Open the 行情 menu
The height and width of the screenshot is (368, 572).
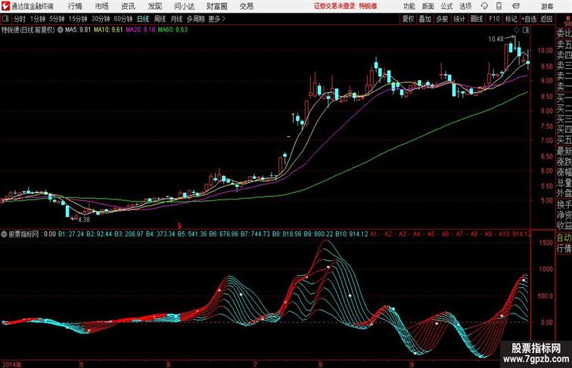[x=75, y=6]
